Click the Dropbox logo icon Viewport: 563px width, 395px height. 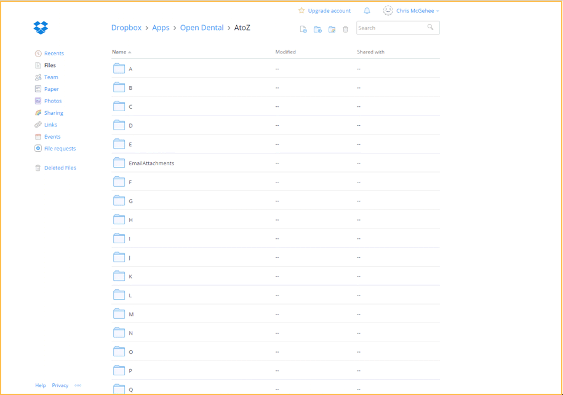(x=41, y=28)
